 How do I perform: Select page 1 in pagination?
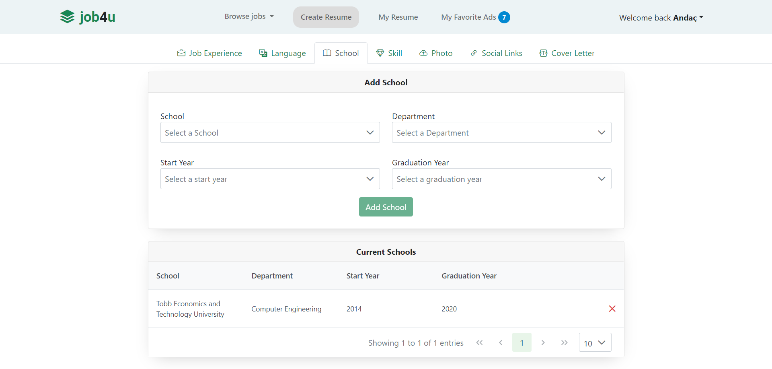(x=522, y=342)
